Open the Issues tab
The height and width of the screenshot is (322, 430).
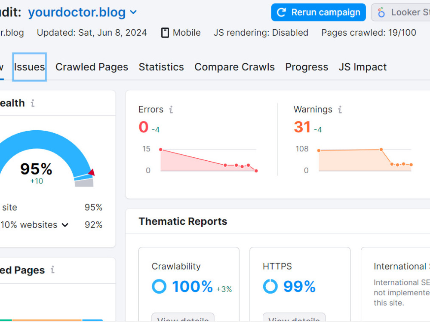click(29, 67)
